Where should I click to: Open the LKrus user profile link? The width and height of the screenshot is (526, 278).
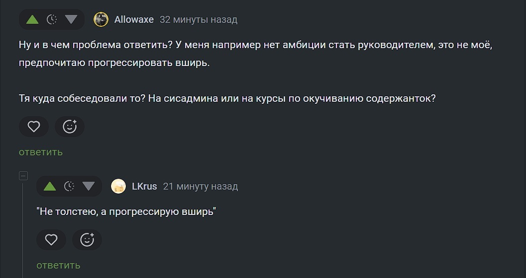(144, 187)
